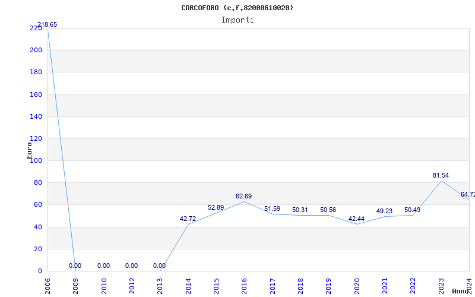Click the 2012 x-axis year label
This screenshot has height=297, width=475.
[x=132, y=286]
